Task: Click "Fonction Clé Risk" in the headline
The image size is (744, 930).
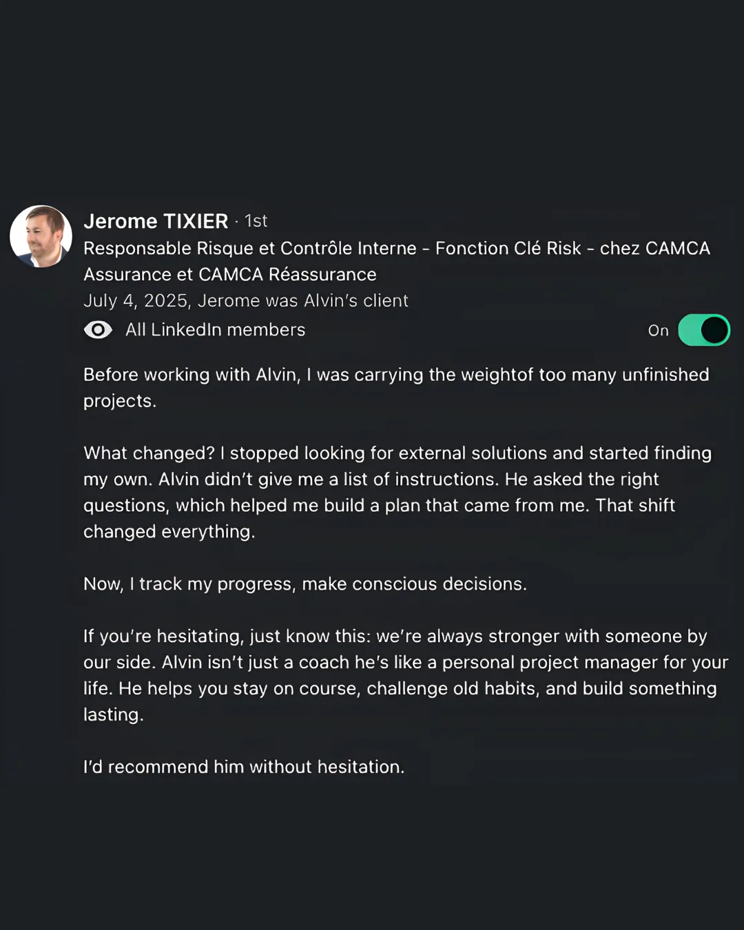Action: [x=508, y=248]
